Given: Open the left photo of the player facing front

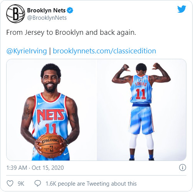Looking at the screenshot, I should [51, 110].
